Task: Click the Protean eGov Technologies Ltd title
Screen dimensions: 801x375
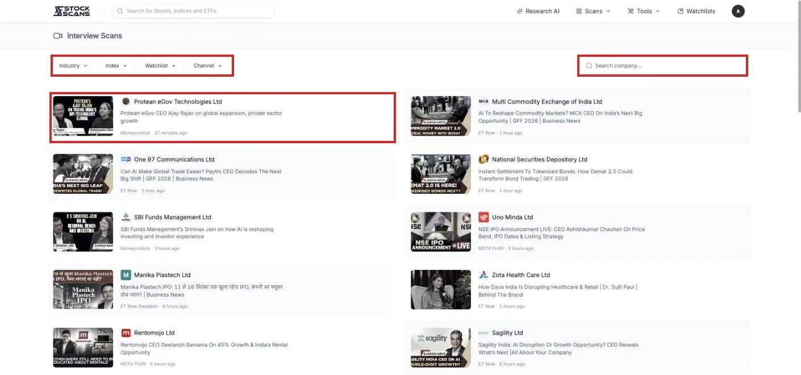Action: click(178, 102)
